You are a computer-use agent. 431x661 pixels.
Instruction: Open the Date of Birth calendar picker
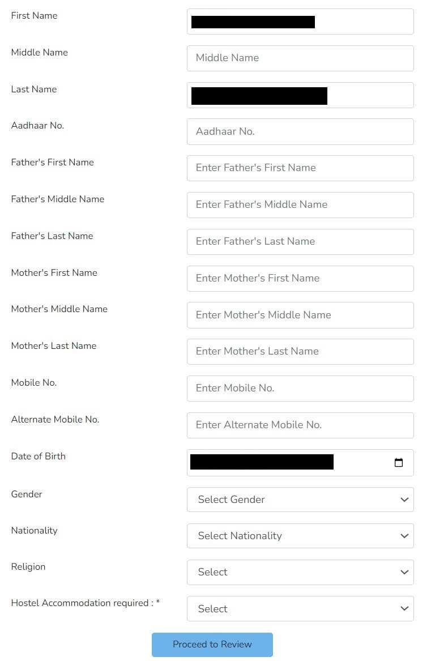pyautogui.click(x=398, y=462)
